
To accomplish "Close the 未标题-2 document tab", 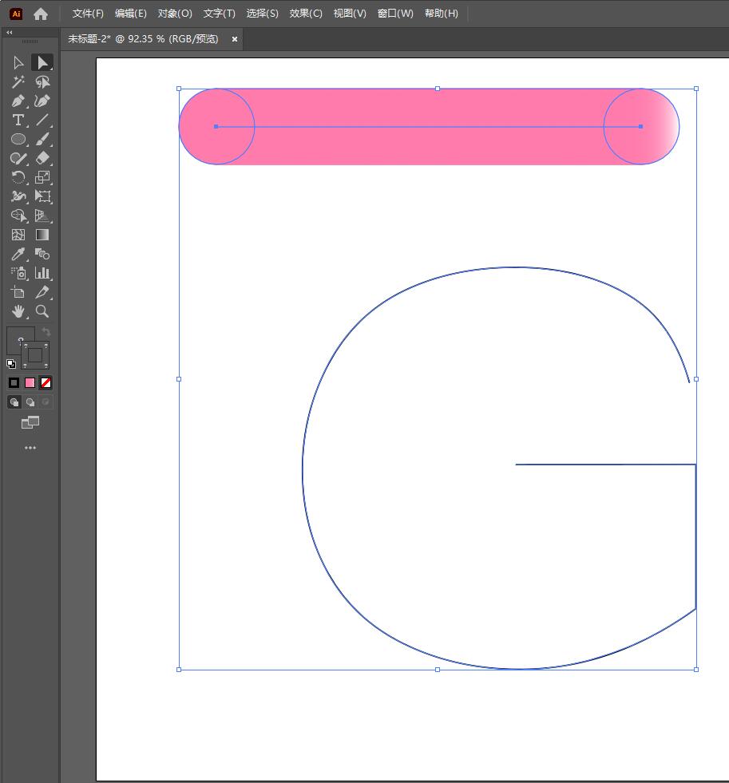I will pyautogui.click(x=234, y=39).
